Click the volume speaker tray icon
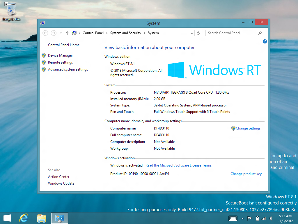 tap(271, 218)
